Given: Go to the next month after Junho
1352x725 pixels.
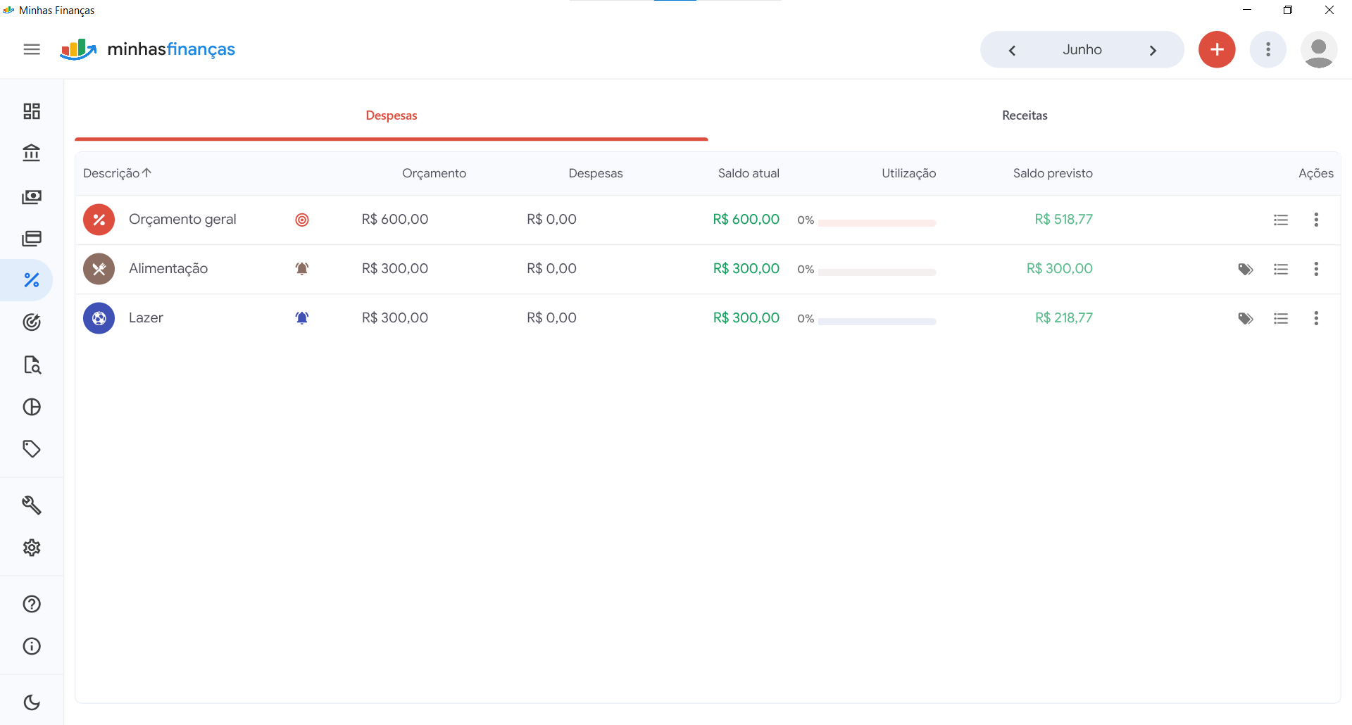Looking at the screenshot, I should [1153, 50].
